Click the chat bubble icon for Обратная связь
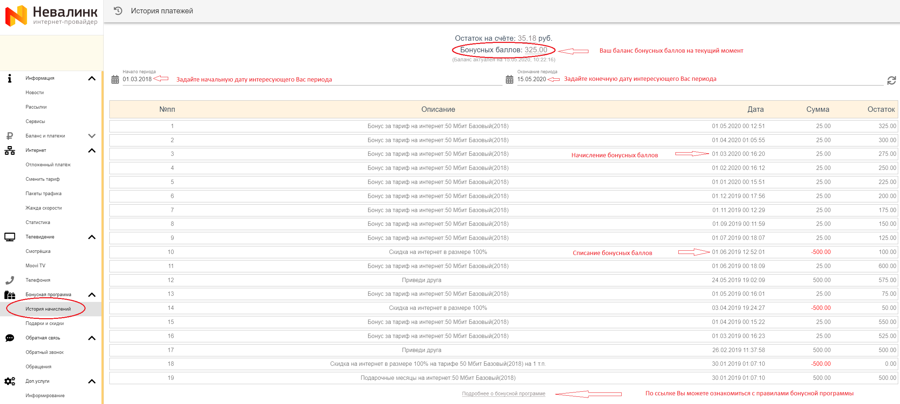 click(10, 338)
